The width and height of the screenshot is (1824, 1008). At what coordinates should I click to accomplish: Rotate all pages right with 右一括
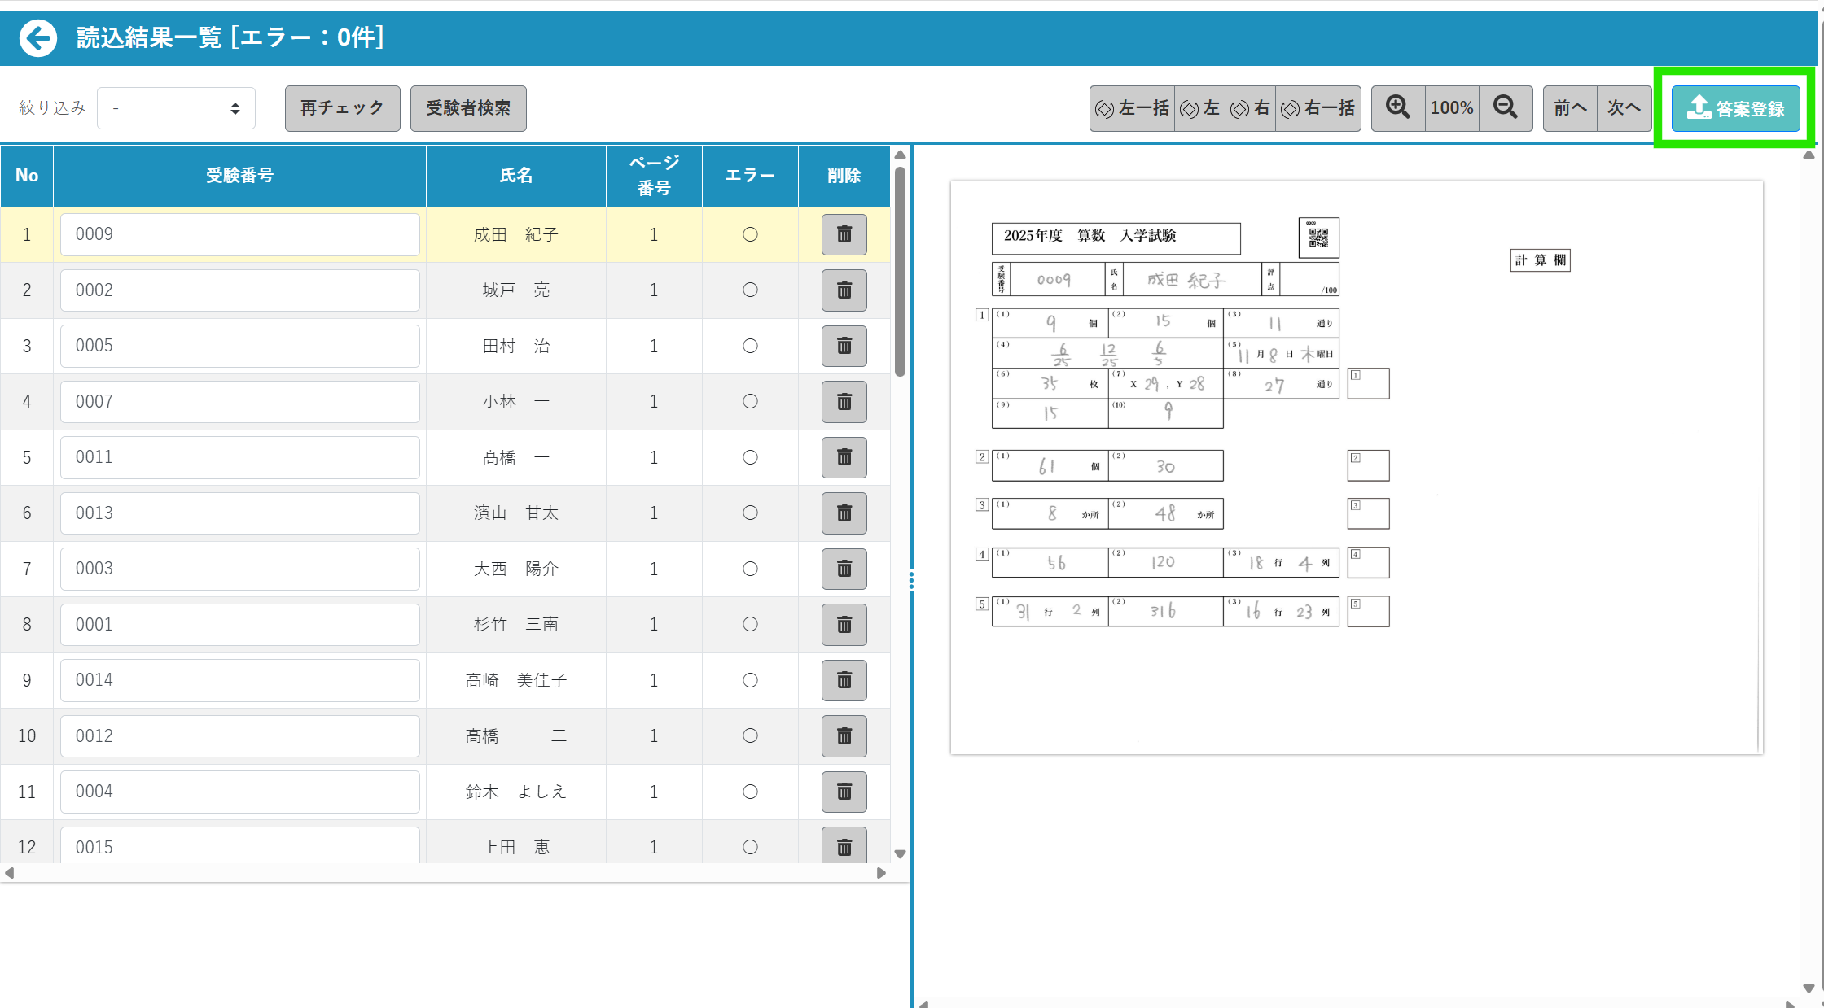tap(1318, 108)
